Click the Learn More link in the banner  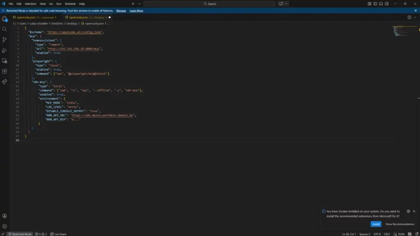[x=136, y=10]
